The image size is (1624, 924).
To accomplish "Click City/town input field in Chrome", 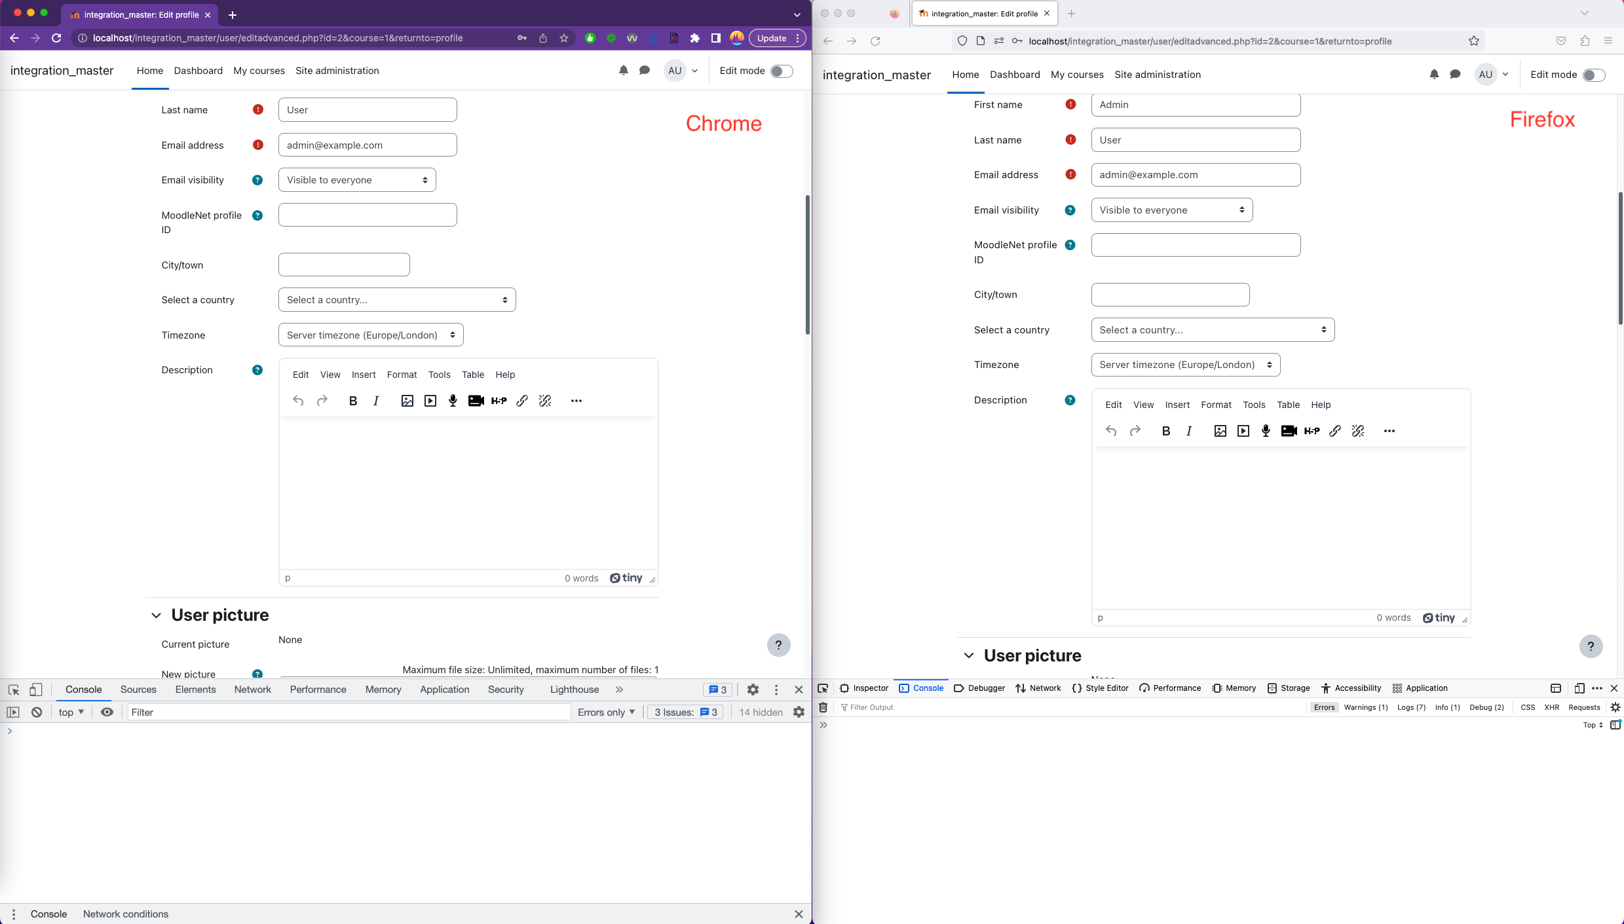I will [x=344, y=265].
